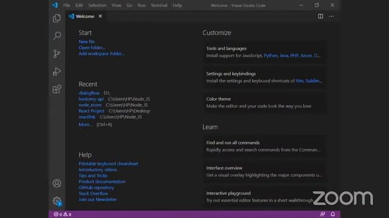Image resolution: width=389 pixels, height=218 pixels.
Task: Show errors and warnings in status bar
Action: point(63,214)
